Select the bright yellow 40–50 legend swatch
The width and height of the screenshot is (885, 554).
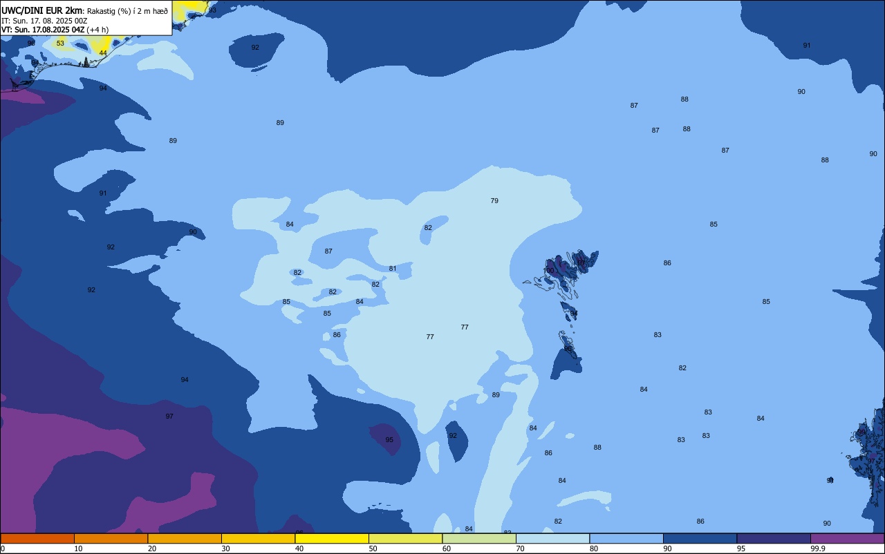click(332, 538)
